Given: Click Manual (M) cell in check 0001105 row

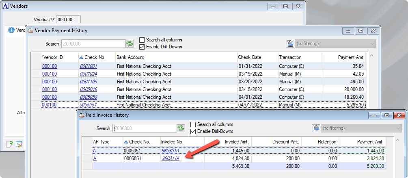Looking at the screenshot, I should pyautogui.click(x=300, y=82).
